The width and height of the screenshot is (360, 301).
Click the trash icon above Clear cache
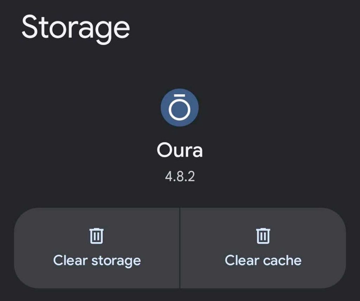point(263,236)
